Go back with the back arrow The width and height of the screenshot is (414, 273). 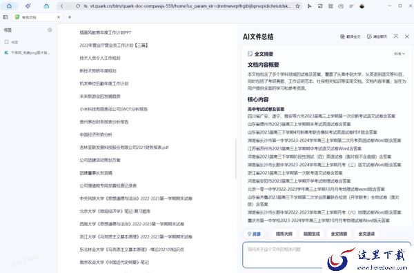tap(61, 6)
